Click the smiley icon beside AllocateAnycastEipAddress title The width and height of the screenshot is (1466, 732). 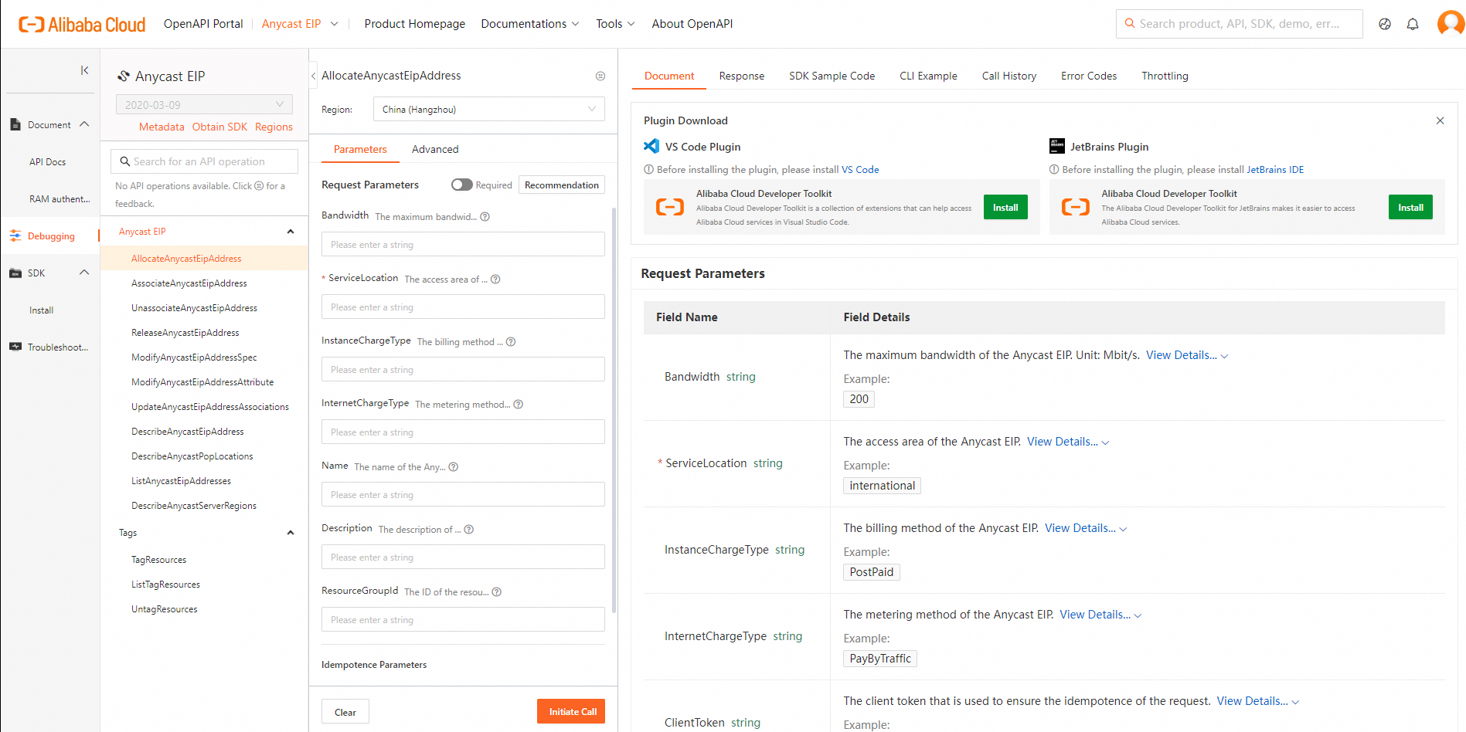pyautogui.click(x=600, y=76)
